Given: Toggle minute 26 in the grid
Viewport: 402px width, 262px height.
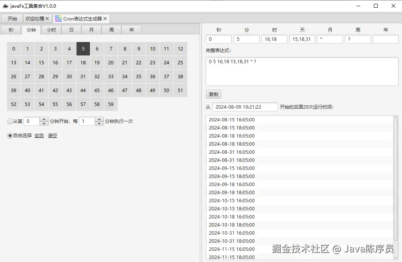Looking at the screenshot, I should point(14,77).
